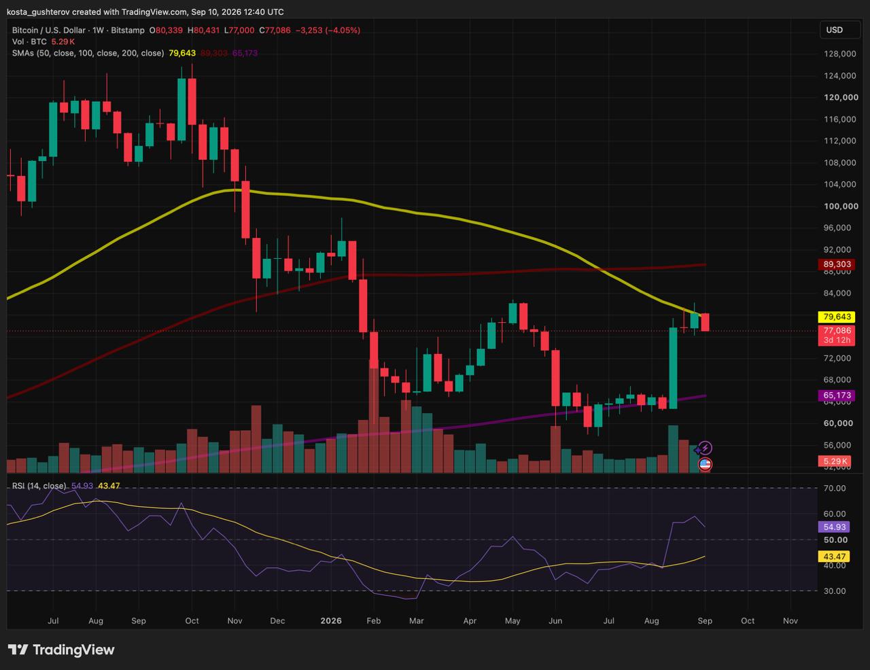Select the SMAs indicator legend label
Viewport: 870px width, 670px height.
88,53
